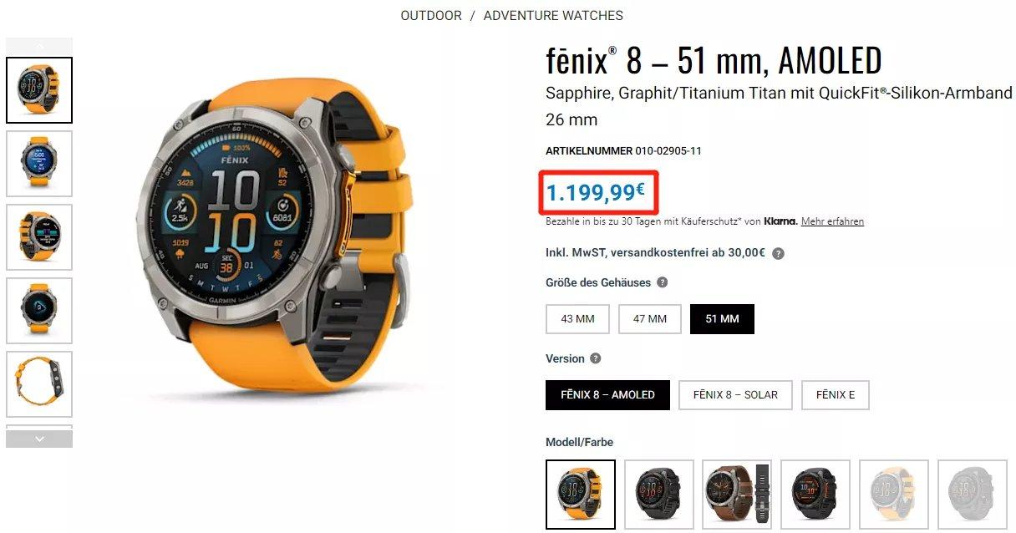
Task: Choose the FĒNIX E version
Action: pyautogui.click(x=836, y=395)
